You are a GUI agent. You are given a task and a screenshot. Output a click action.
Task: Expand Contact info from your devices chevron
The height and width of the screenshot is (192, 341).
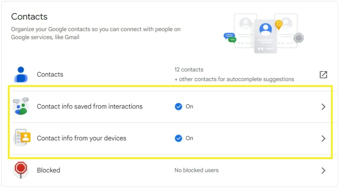pos(323,138)
